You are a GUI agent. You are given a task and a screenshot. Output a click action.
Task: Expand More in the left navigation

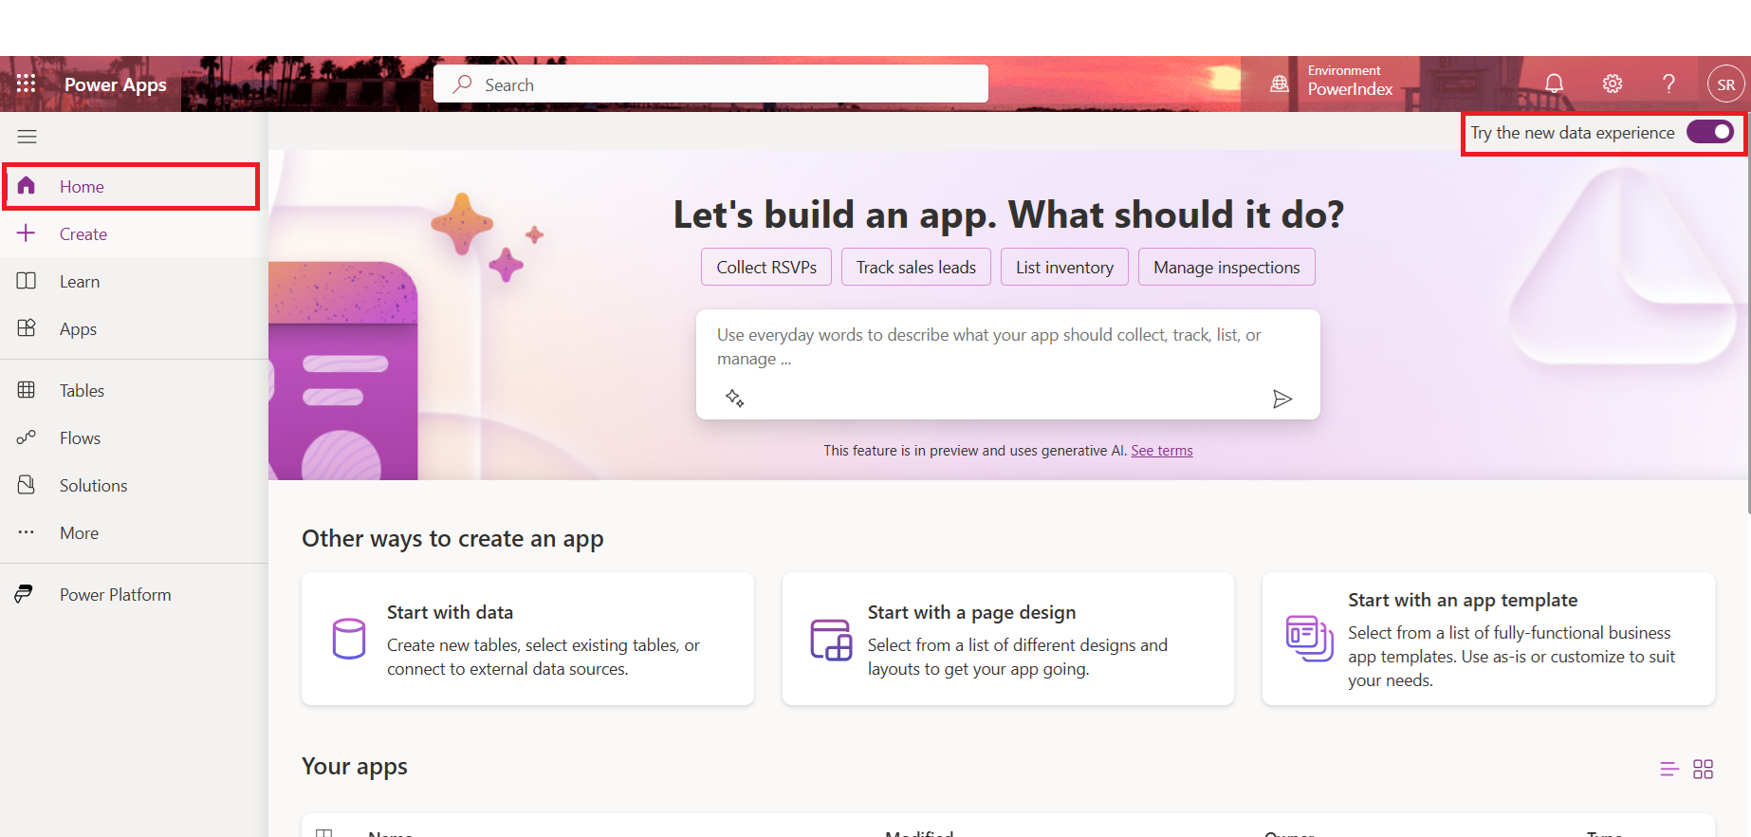79,533
